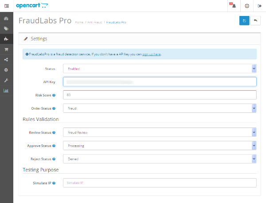Click Reject Status help icon
266x203 pixels.
pyautogui.click(x=54, y=159)
